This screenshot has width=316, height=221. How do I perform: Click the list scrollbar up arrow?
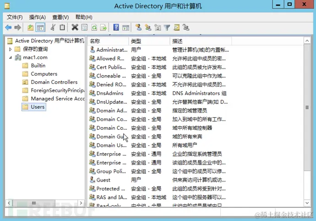click(307, 41)
